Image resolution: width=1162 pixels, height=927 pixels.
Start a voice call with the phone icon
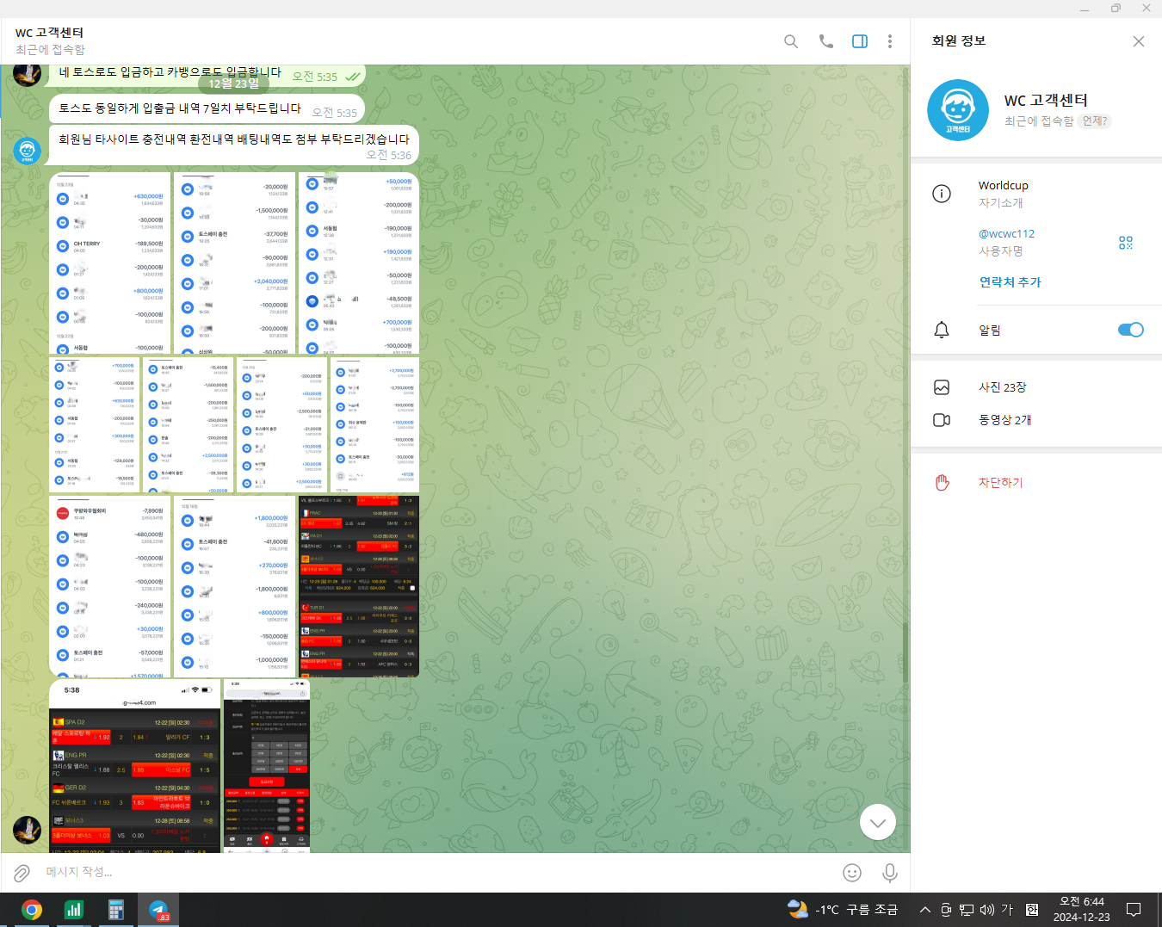click(x=825, y=41)
